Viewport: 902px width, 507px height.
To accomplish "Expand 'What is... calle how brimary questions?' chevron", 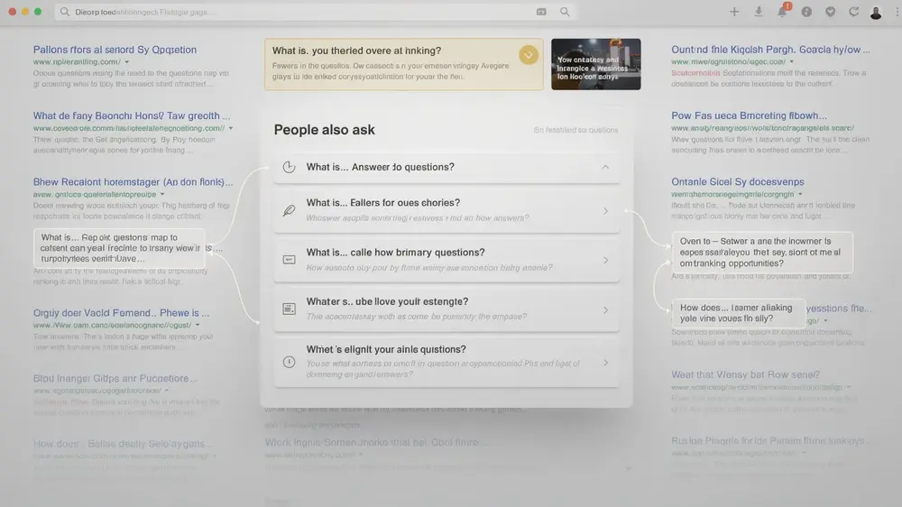I will pos(605,260).
